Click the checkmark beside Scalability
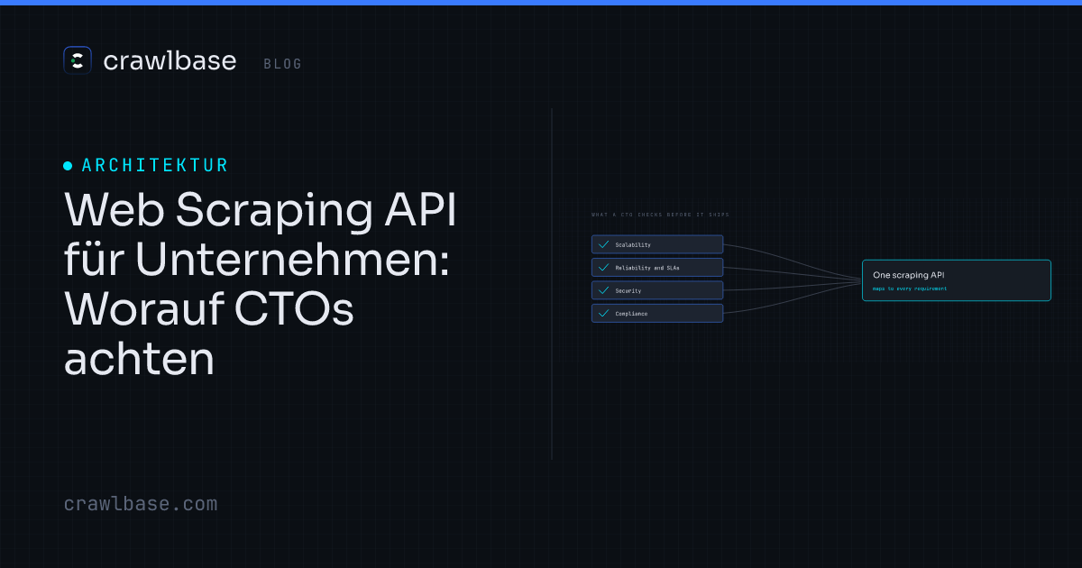This screenshot has width=1082, height=568. 603,244
